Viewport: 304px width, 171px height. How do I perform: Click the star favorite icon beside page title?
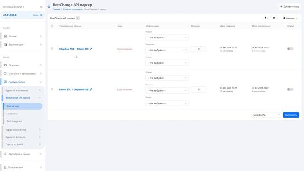[x=49, y=6]
